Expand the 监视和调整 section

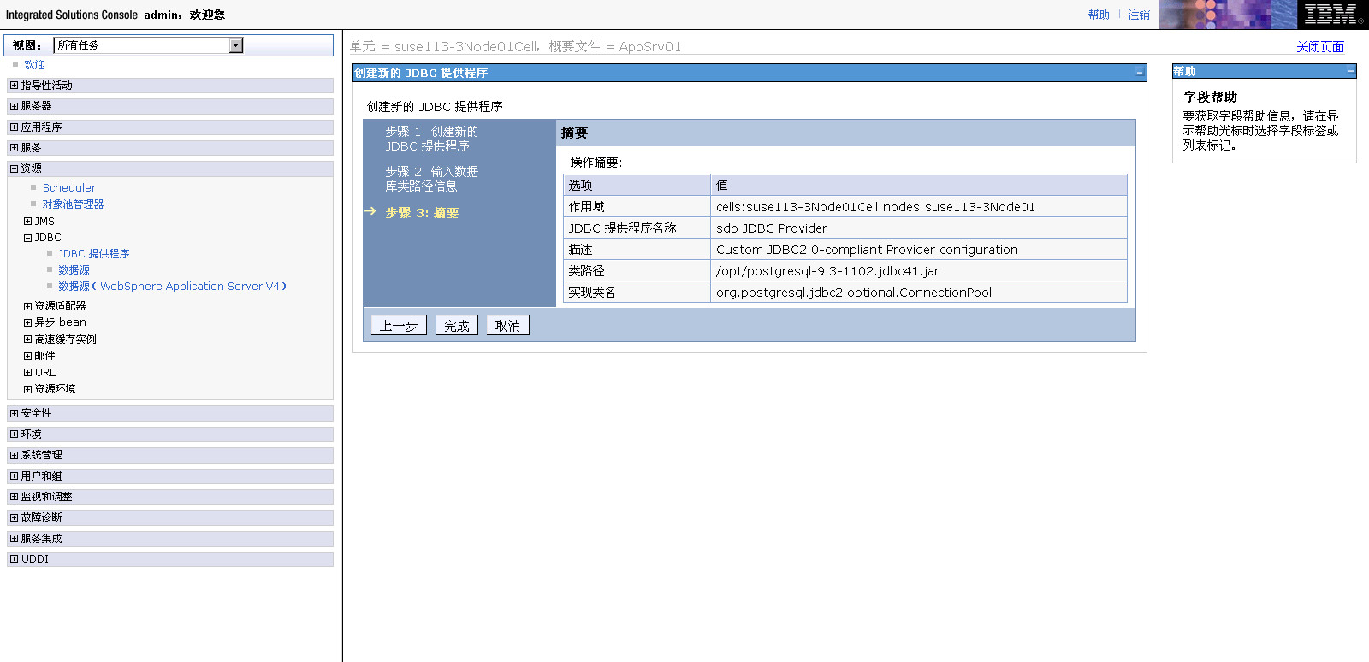coord(14,497)
